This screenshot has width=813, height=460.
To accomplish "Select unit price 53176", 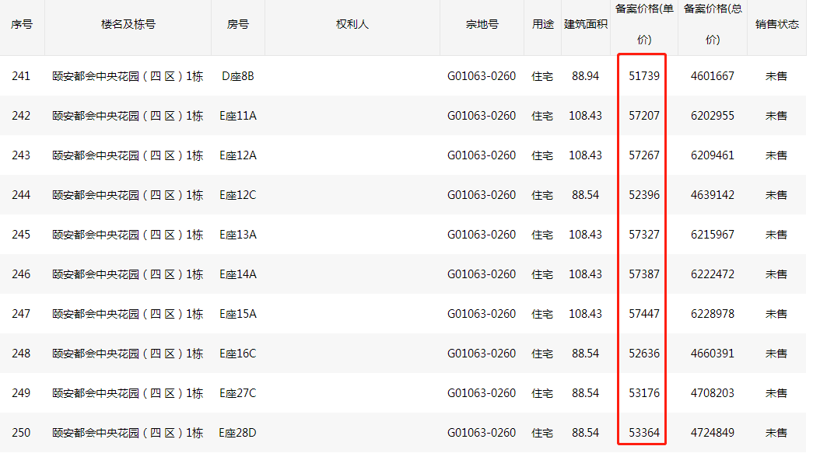I will (644, 393).
